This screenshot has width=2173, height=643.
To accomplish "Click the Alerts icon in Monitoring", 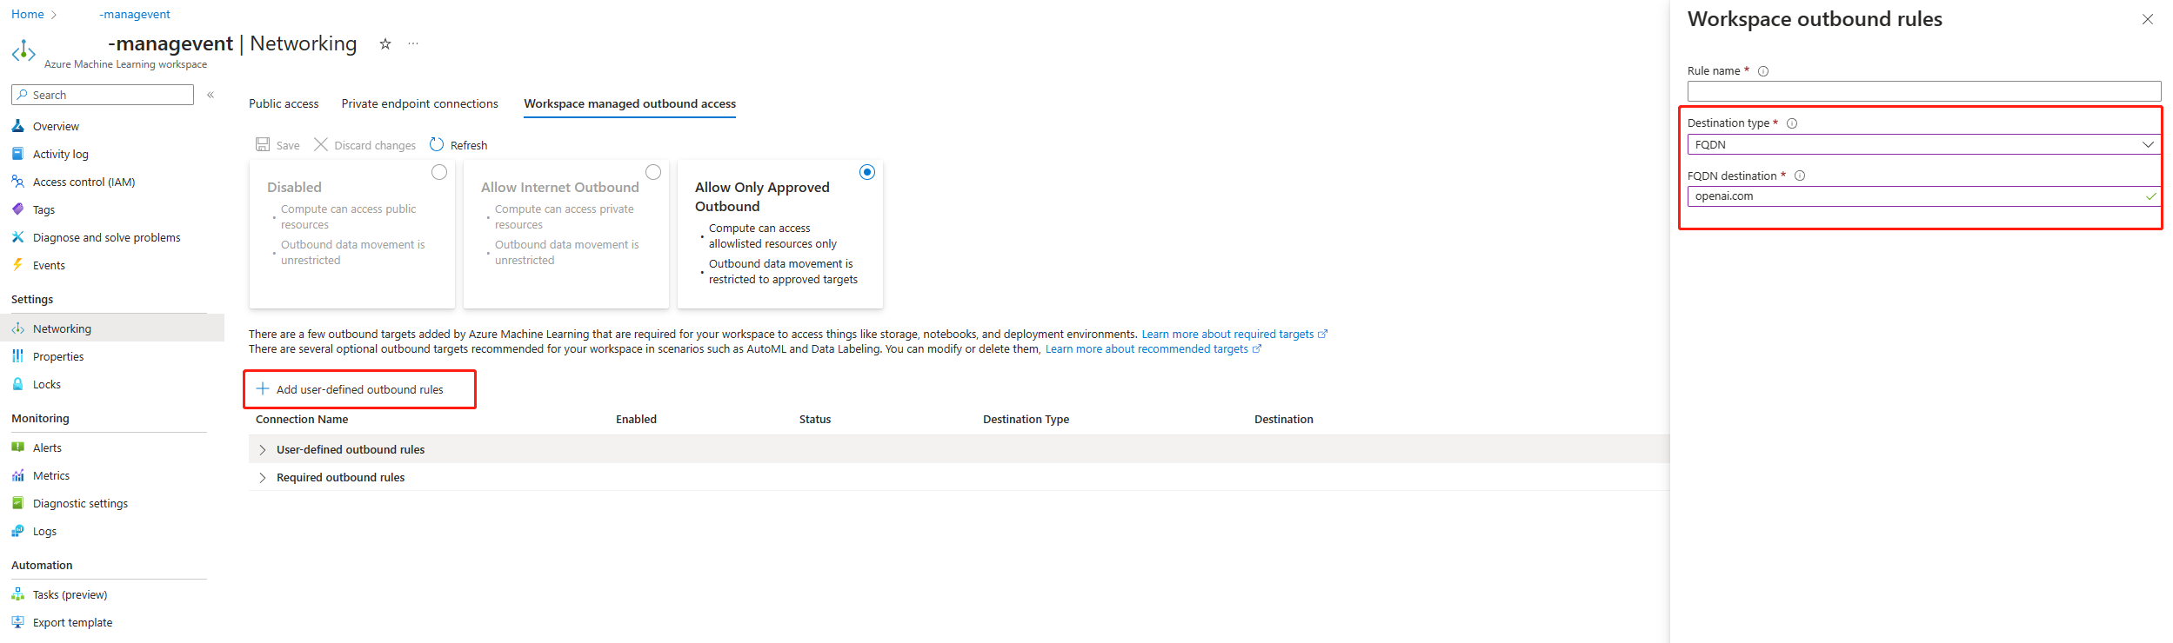I will (17, 447).
